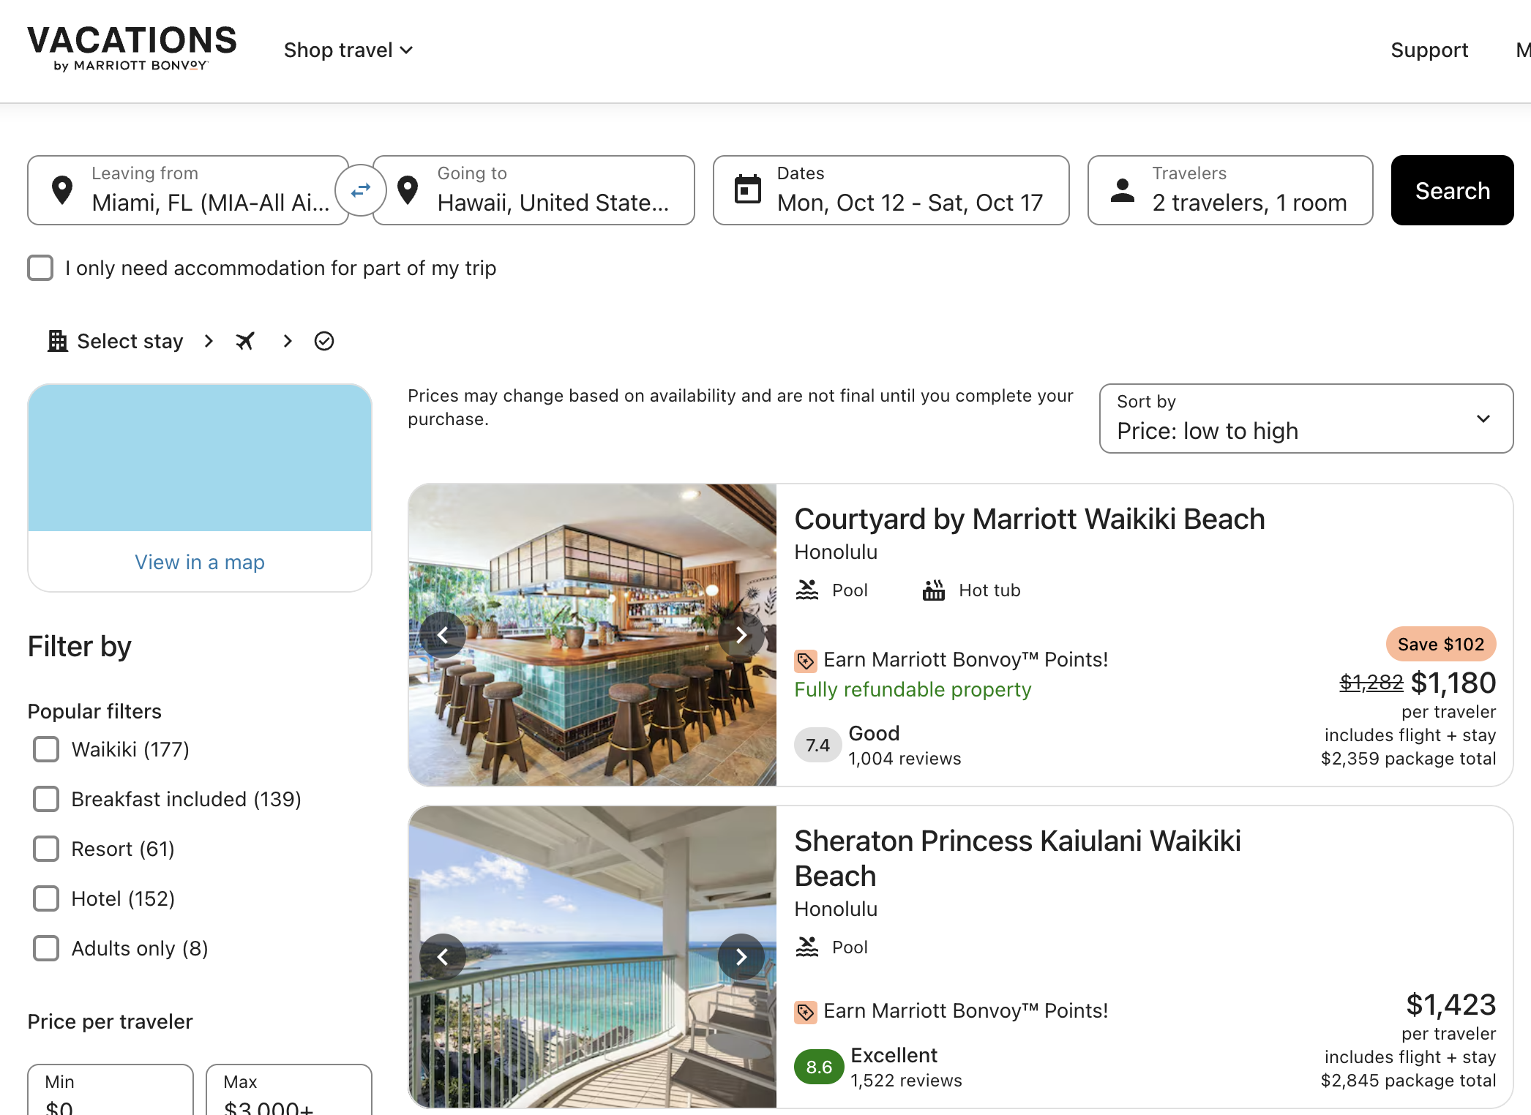Click the location pin in Going to field
The image size is (1531, 1115).
point(408,190)
